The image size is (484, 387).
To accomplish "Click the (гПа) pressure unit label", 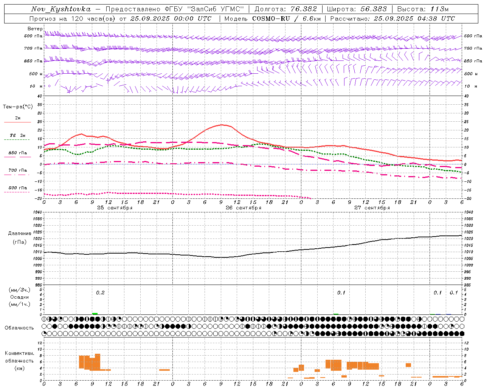I will 20,242.
